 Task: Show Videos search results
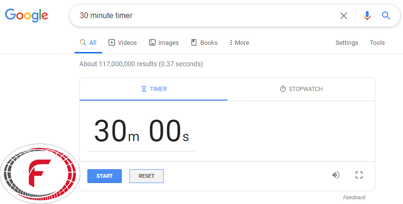(123, 42)
